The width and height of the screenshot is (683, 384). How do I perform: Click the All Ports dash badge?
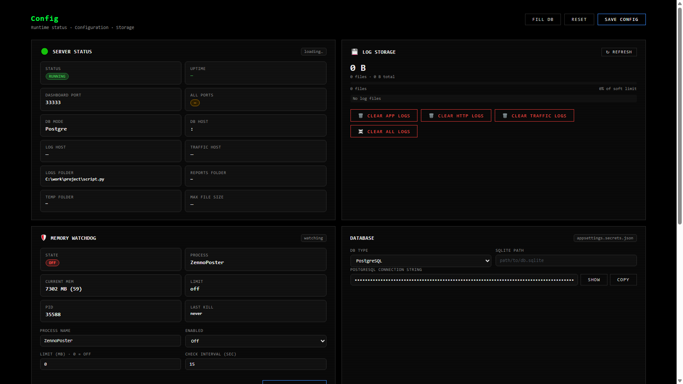[195, 103]
